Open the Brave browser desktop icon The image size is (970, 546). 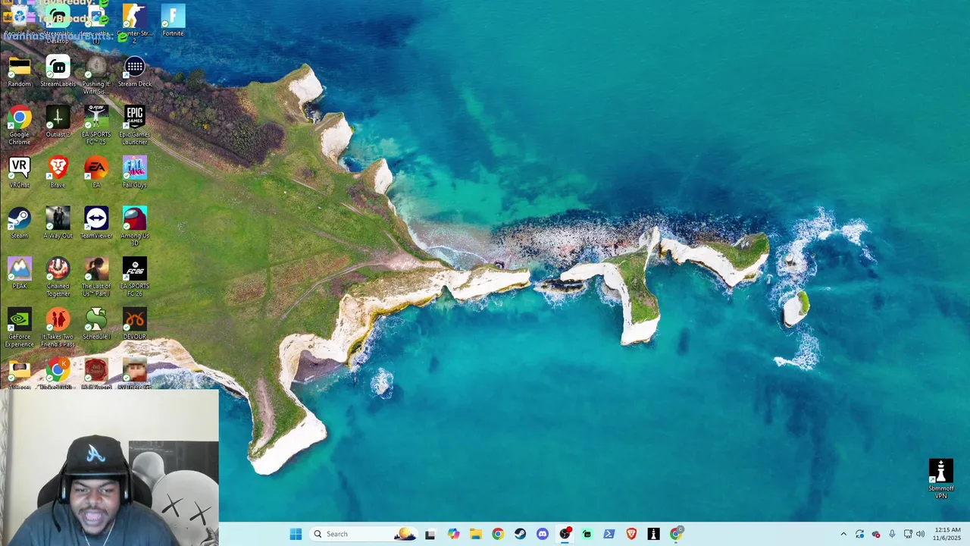[58, 172]
